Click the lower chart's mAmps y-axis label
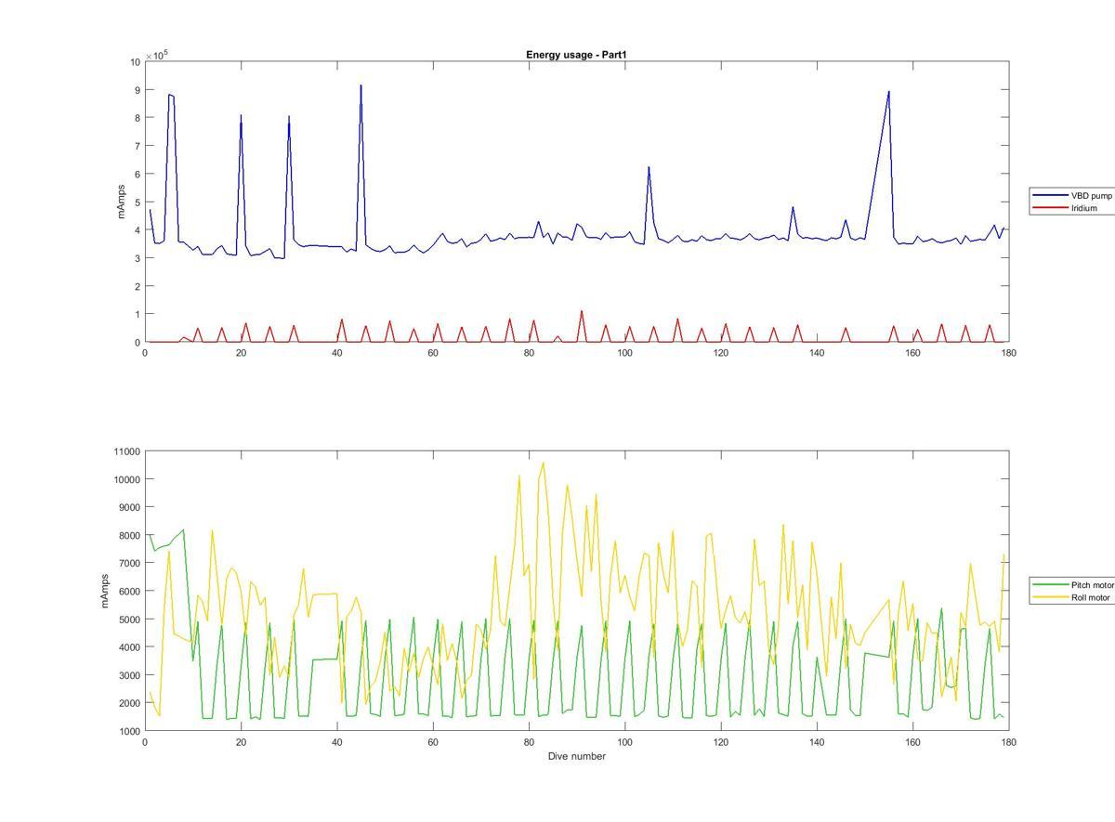This screenshot has width=1115, height=822. coord(106,591)
